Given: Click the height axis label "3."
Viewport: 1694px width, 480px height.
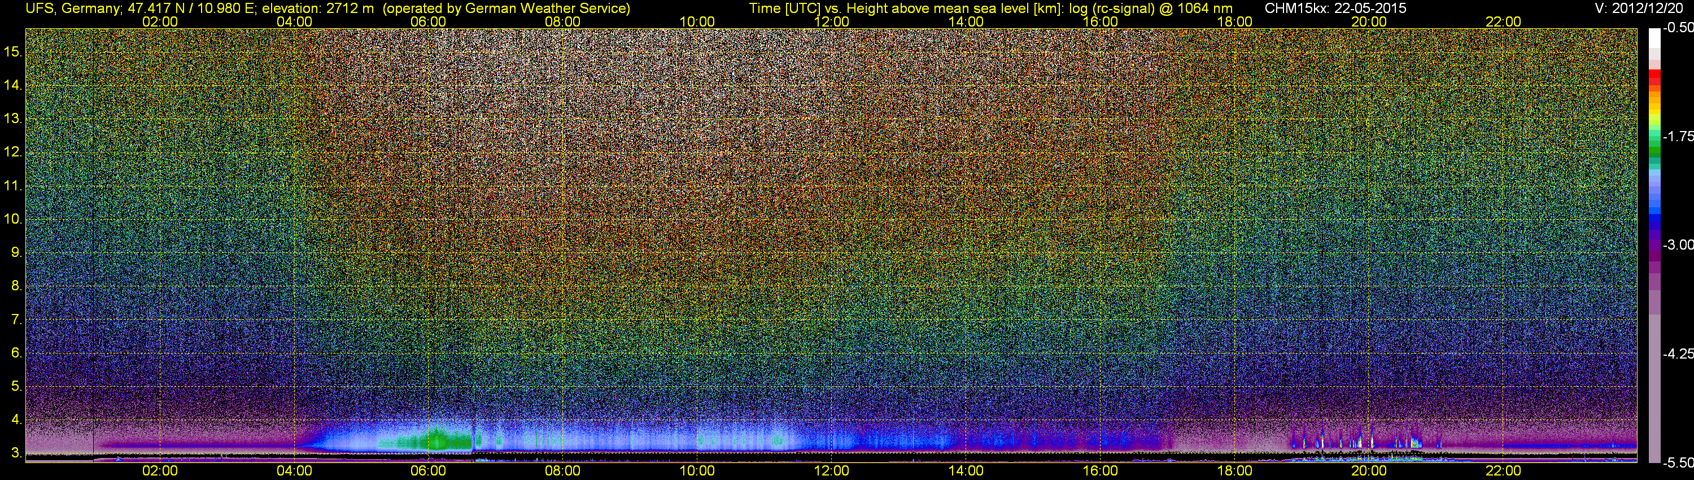Looking at the screenshot, I should pyautogui.click(x=17, y=453).
